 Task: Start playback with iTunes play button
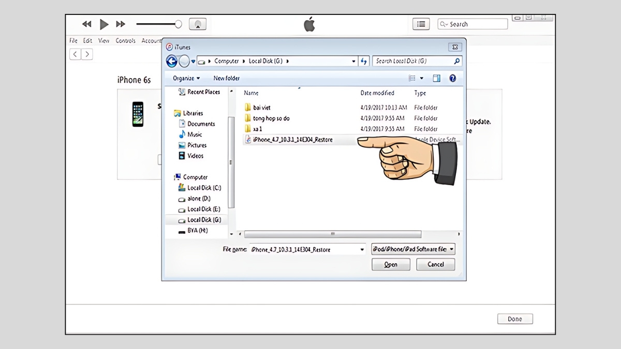coord(104,24)
